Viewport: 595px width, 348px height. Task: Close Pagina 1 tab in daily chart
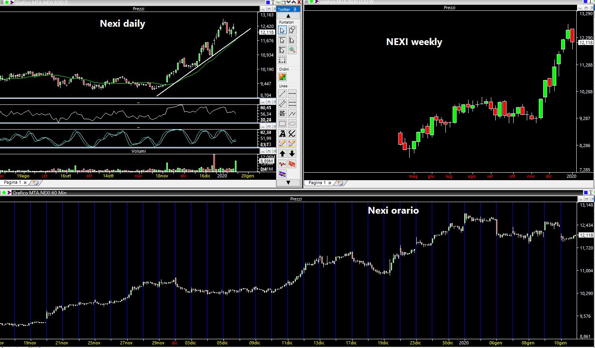point(25,183)
